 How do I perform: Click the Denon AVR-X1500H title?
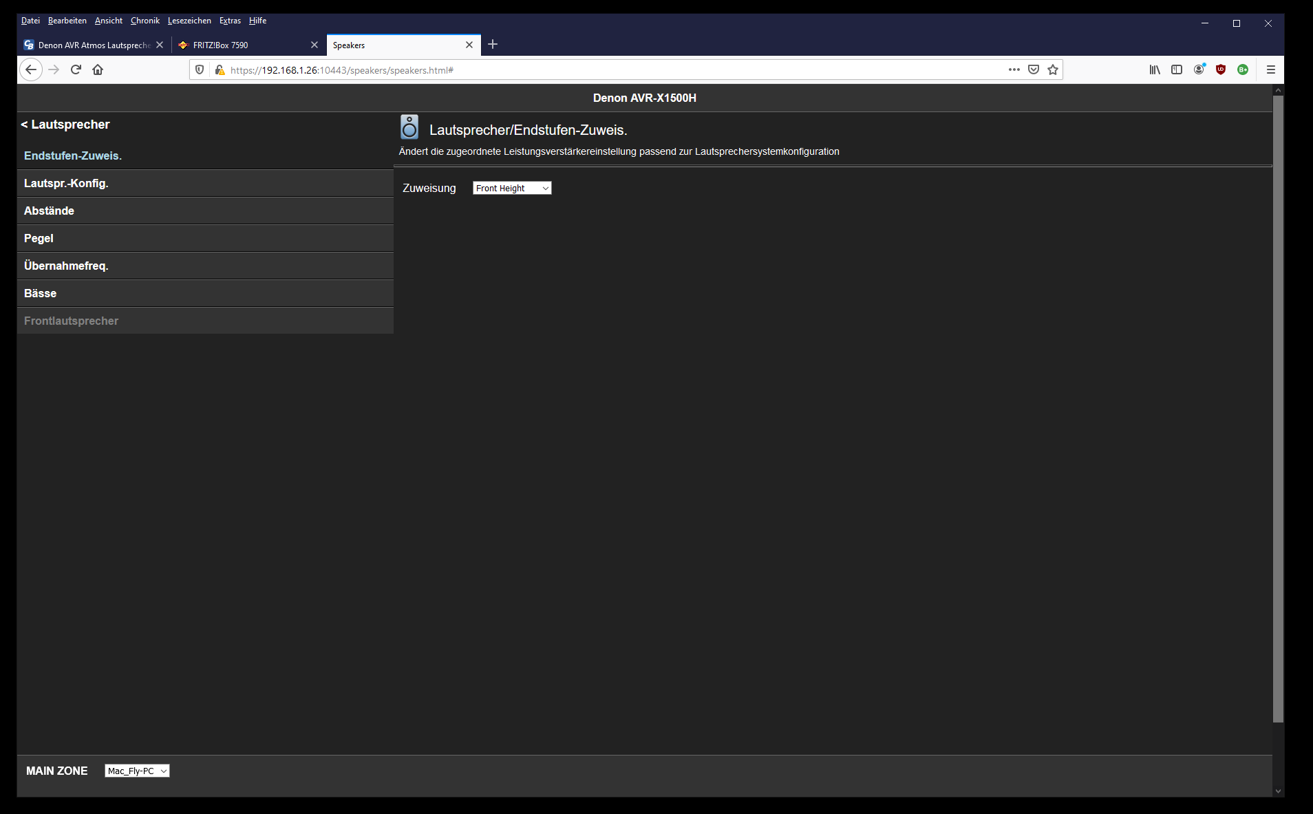645,98
